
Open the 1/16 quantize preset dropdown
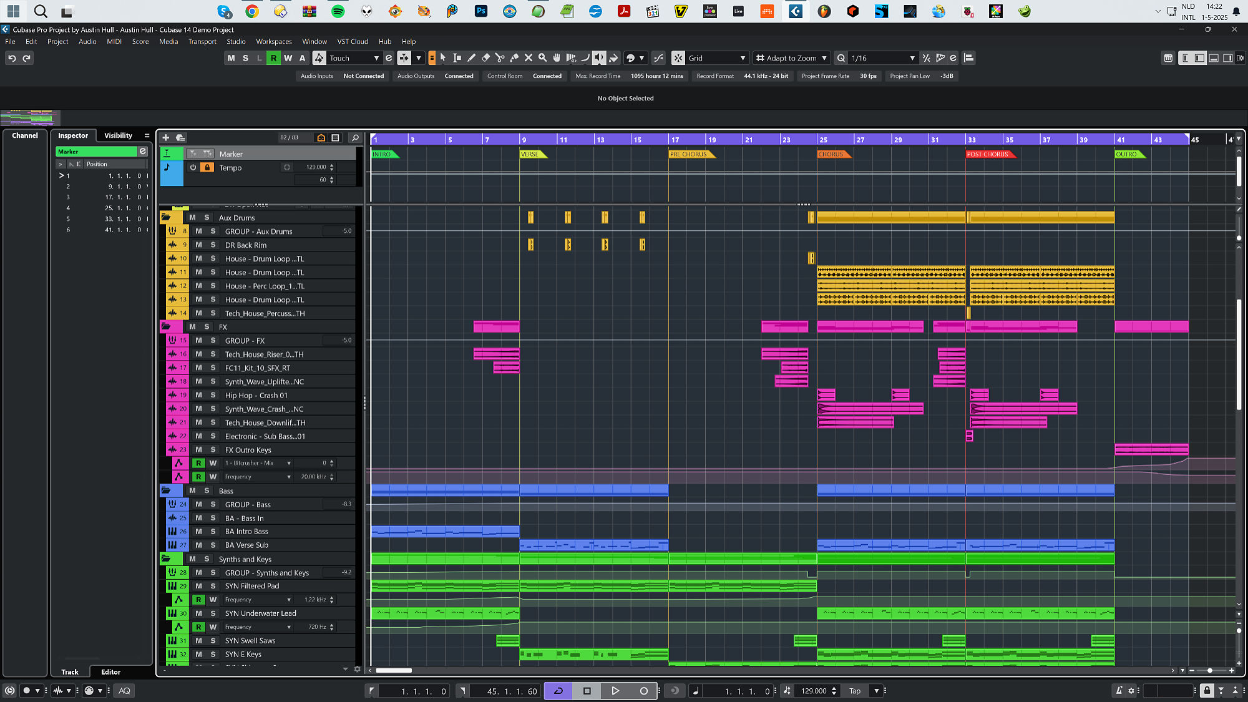tap(912, 58)
